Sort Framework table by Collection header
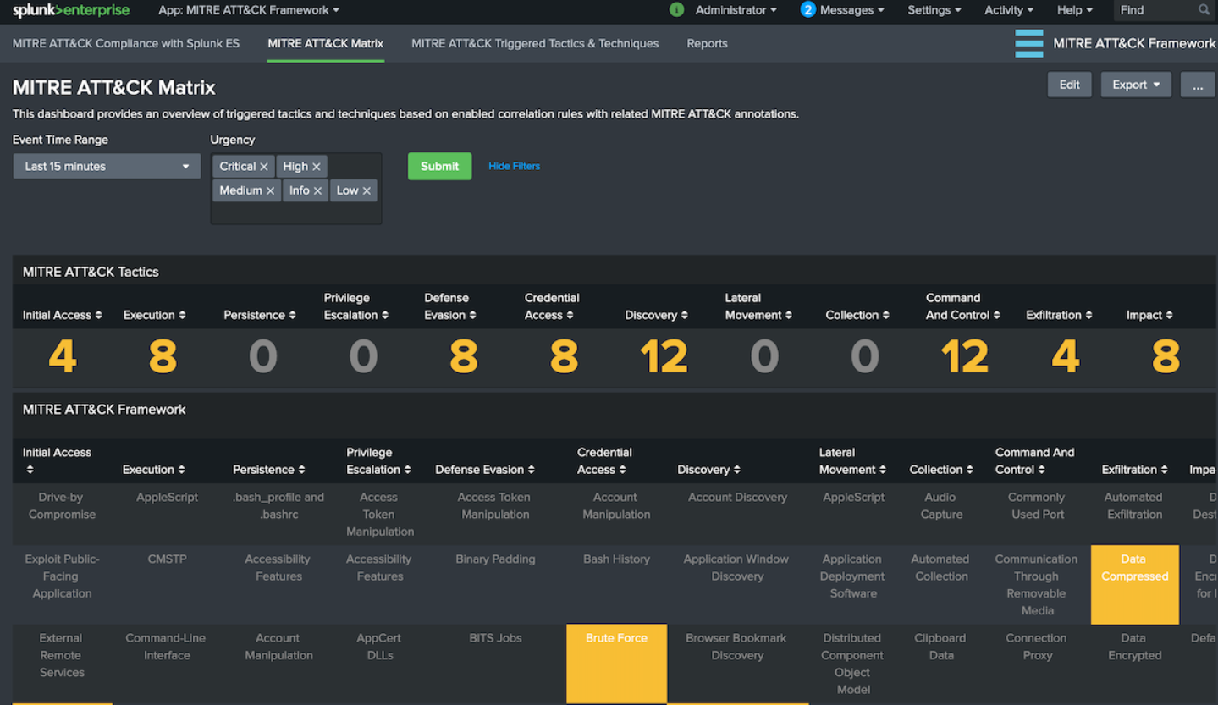Screen dimensions: 1218x705 pyautogui.click(x=941, y=470)
